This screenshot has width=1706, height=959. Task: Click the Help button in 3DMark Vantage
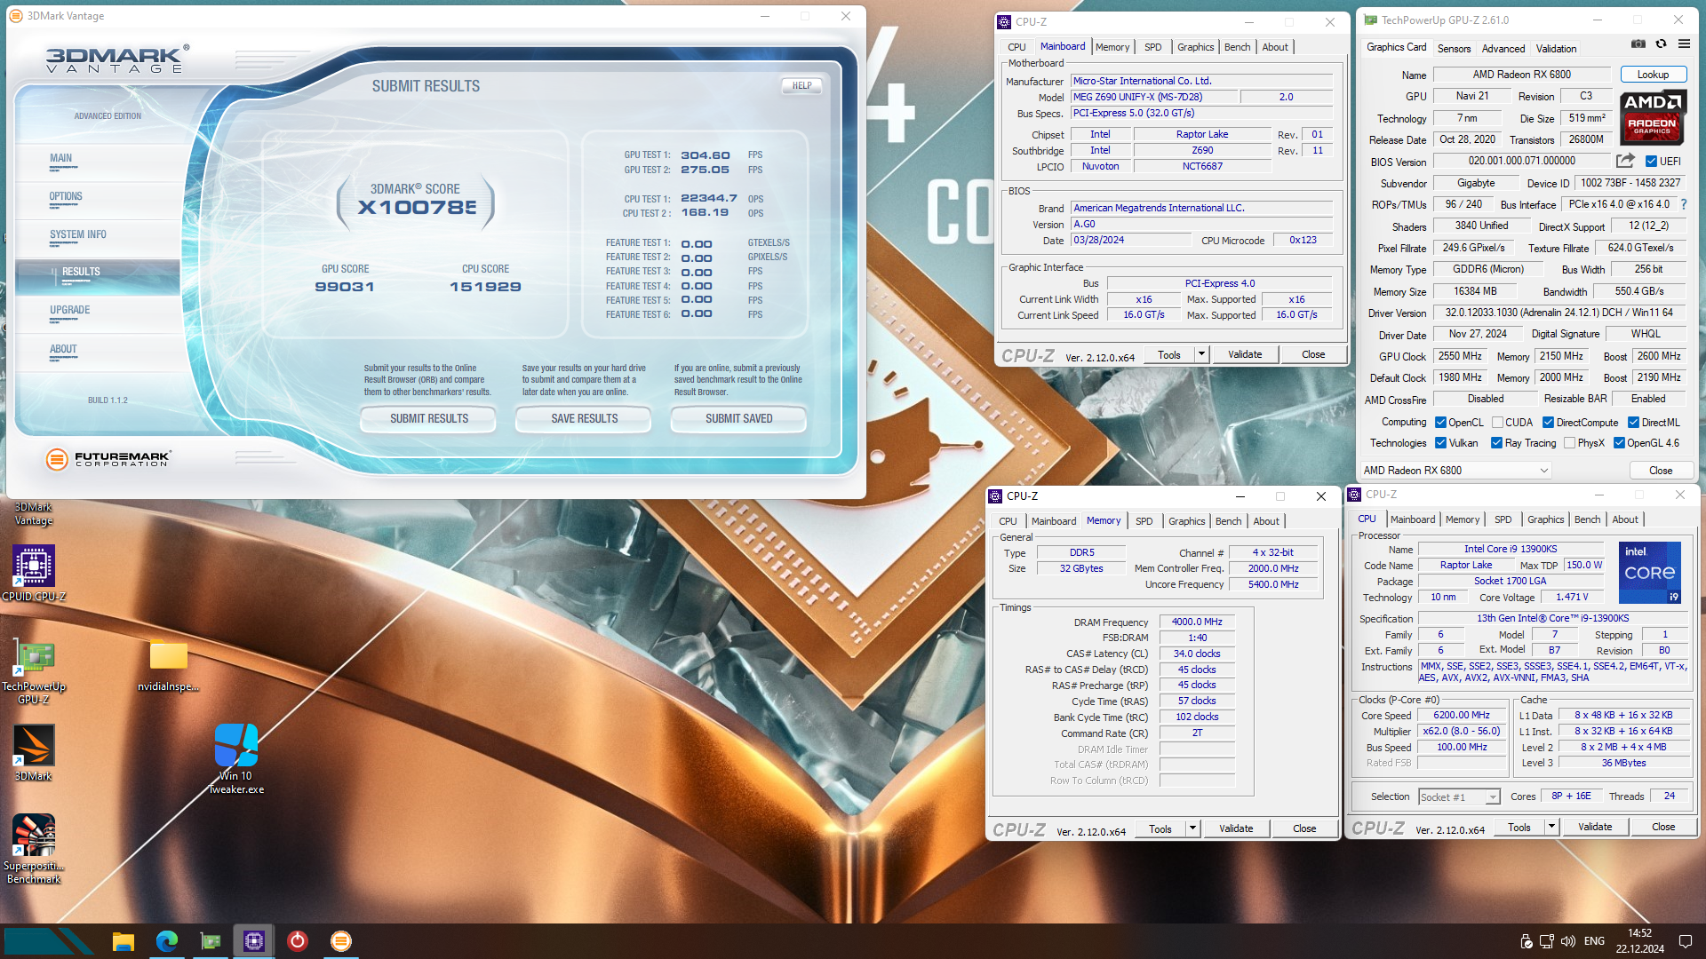[801, 86]
